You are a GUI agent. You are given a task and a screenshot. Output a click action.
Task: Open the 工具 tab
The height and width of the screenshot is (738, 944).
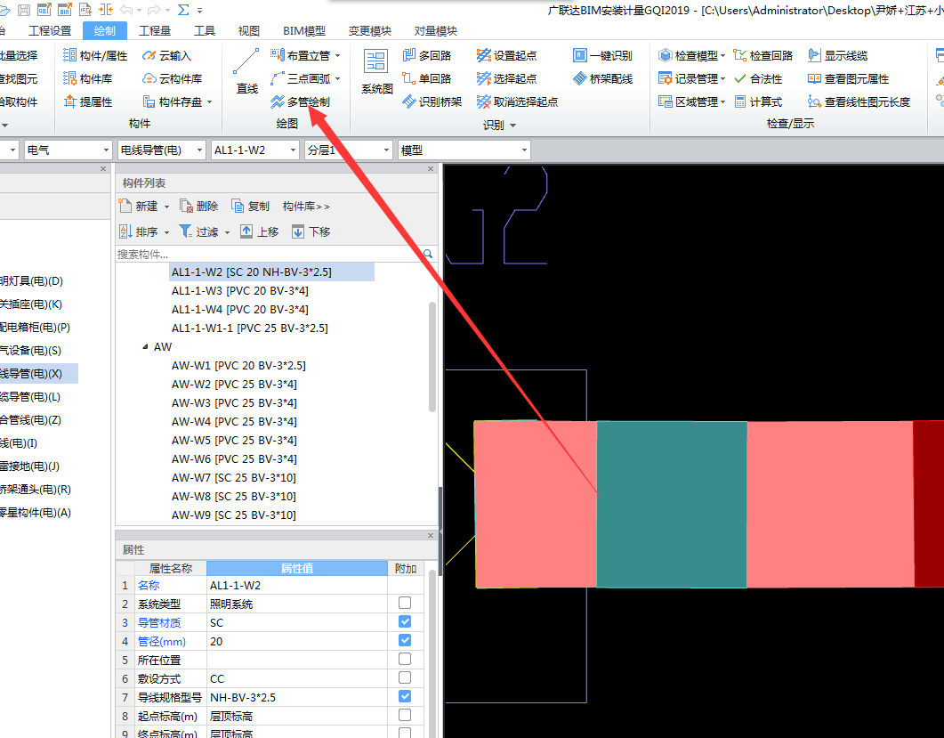point(205,31)
